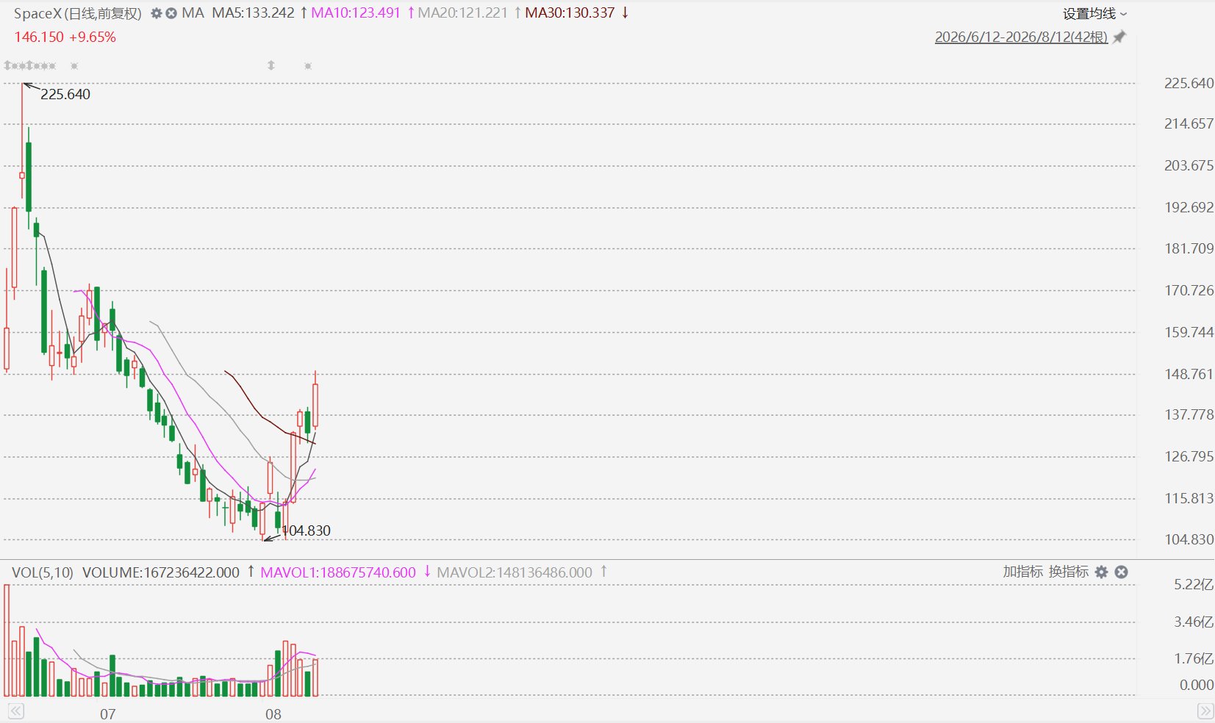Click the VOLUME:167236422.000 value
This screenshot has height=723, width=1215.
coord(161,572)
